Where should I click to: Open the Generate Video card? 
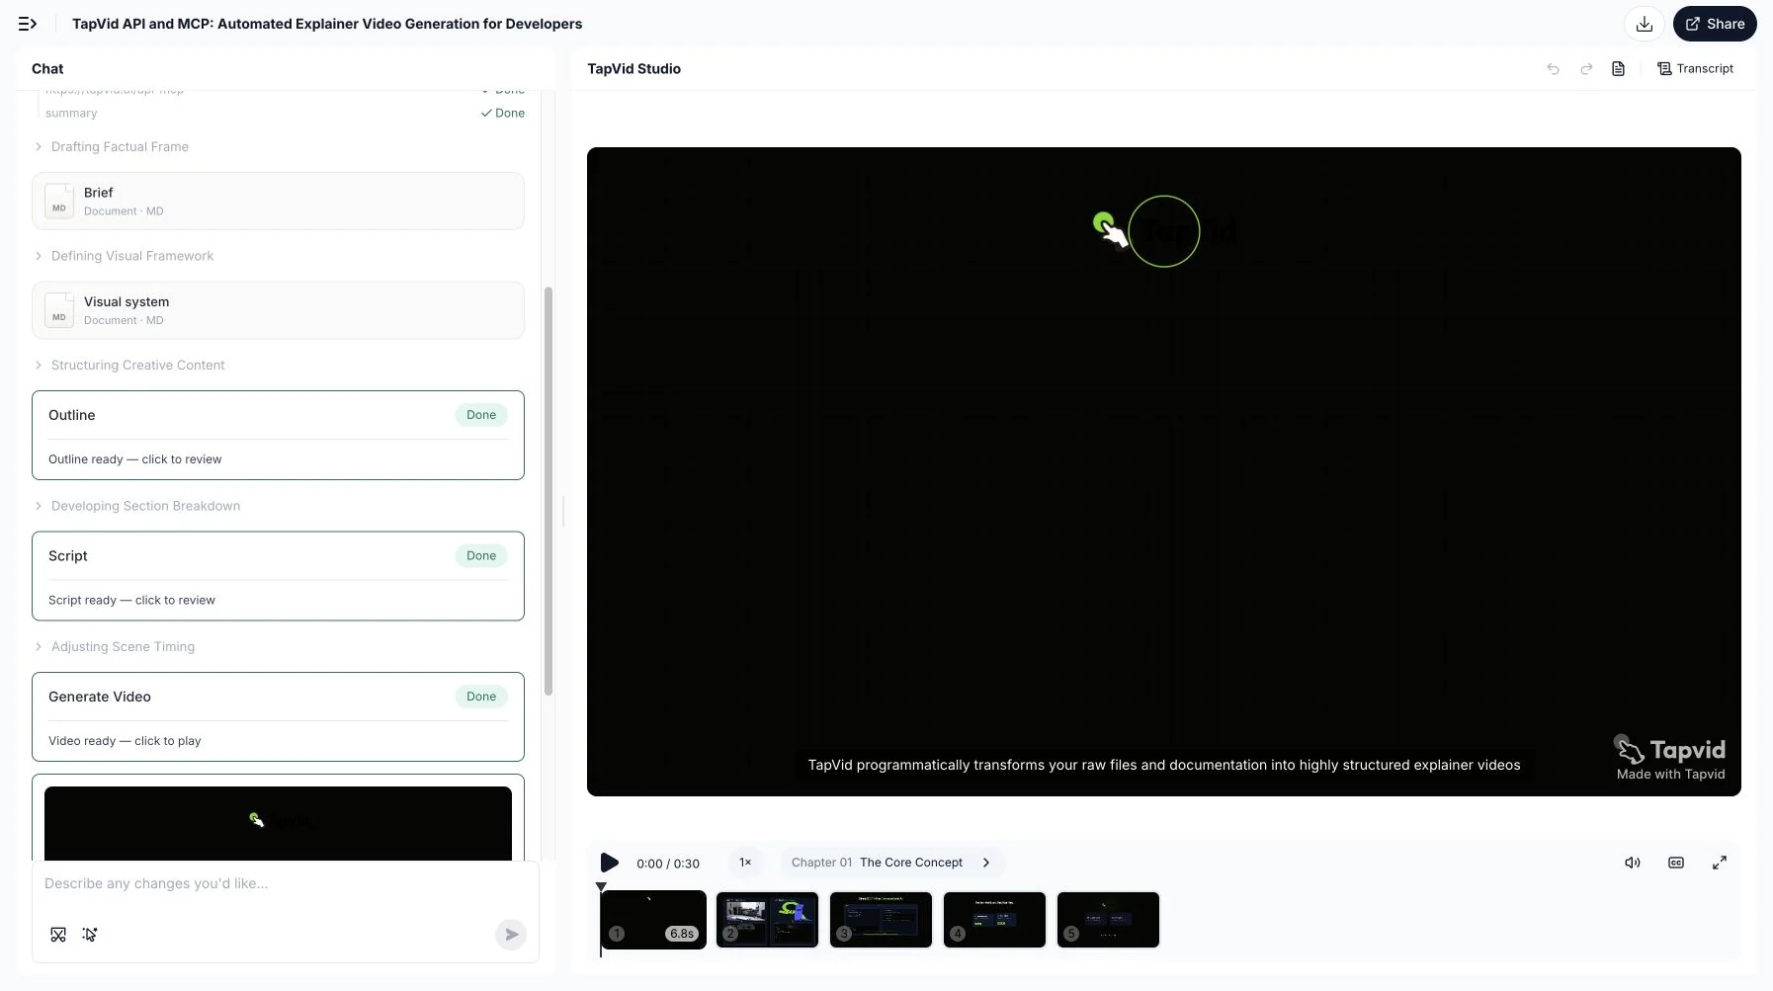point(278,717)
